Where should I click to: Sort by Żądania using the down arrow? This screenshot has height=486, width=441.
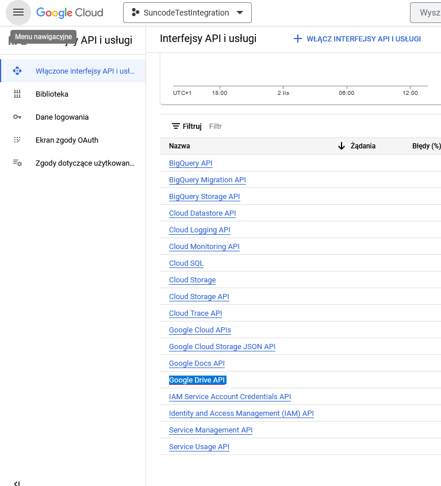(342, 146)
